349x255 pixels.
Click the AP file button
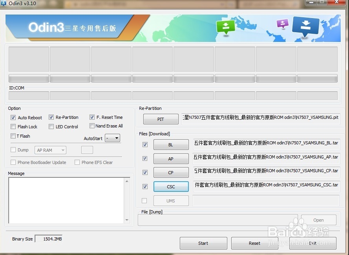click(x=171, y=158)
